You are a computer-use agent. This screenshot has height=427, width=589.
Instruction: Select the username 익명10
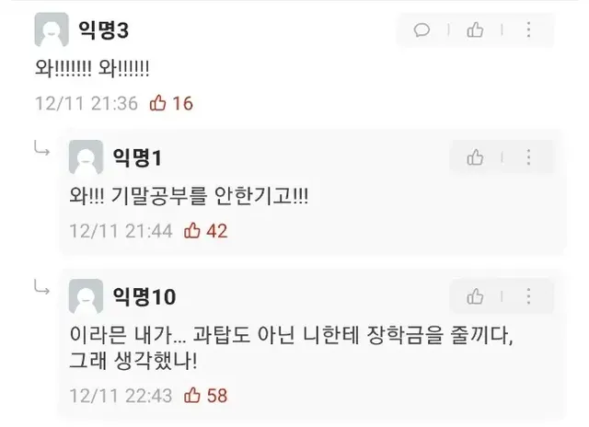tap(144, 296)
